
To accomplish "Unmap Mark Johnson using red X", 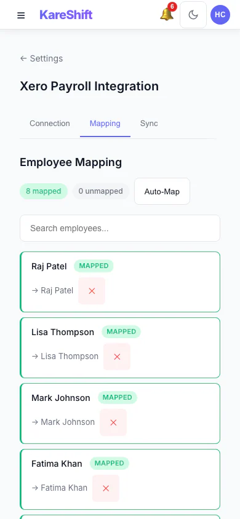I will tap(113, 422).
